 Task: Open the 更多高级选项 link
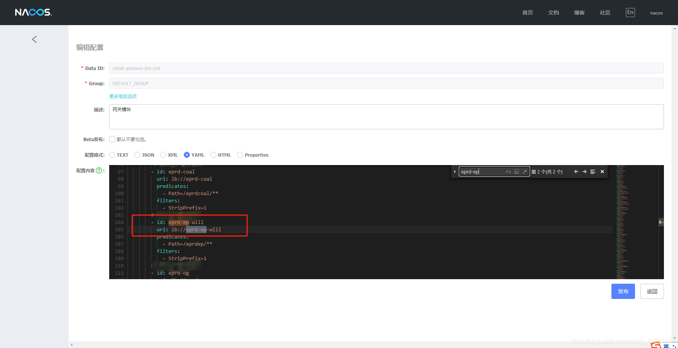tap(123, 96)
